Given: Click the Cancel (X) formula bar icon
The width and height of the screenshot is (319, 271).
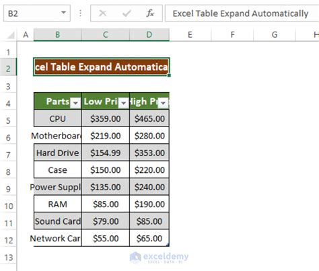Looking at the screenshot, I should pyautogui.click(x=102, y=13).
